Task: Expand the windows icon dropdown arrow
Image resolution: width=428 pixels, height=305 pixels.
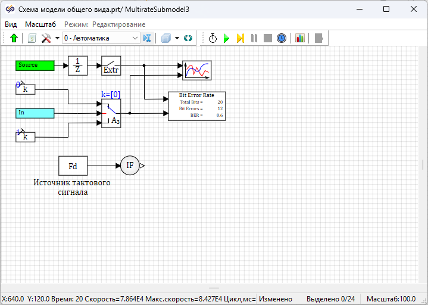Action: point(177,38)
